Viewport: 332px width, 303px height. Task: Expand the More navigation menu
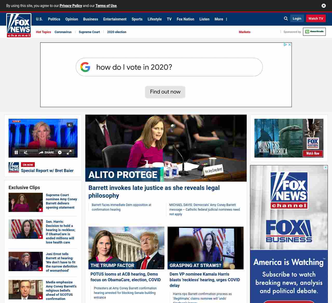pos(221,19)
